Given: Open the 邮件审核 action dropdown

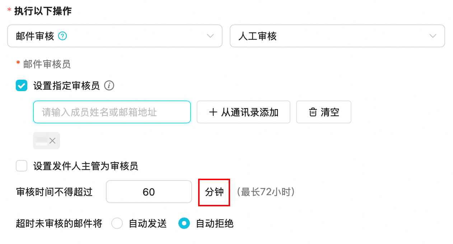Looking at the screenshot, I should click(x=115, y=36).
